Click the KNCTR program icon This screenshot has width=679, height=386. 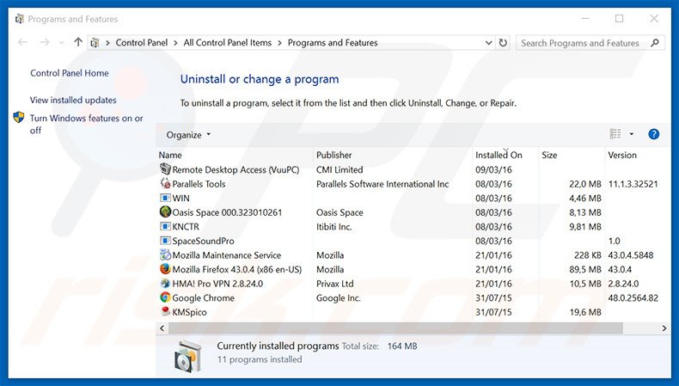(x=165, y=227)
